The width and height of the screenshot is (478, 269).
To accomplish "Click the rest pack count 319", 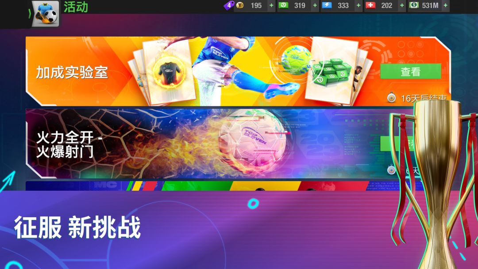I will pyautogui.click(x=300, y=5).
